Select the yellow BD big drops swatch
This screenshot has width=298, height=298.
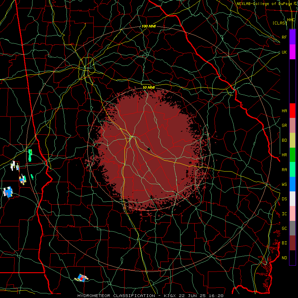292,140
